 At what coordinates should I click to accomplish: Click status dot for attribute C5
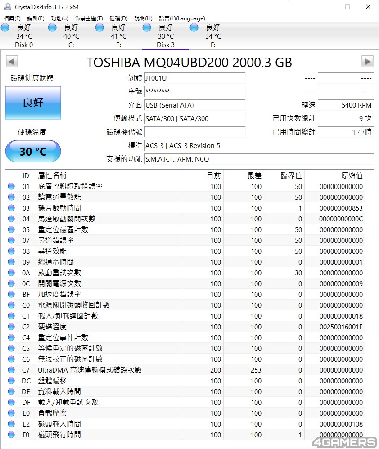click(11, 349)
